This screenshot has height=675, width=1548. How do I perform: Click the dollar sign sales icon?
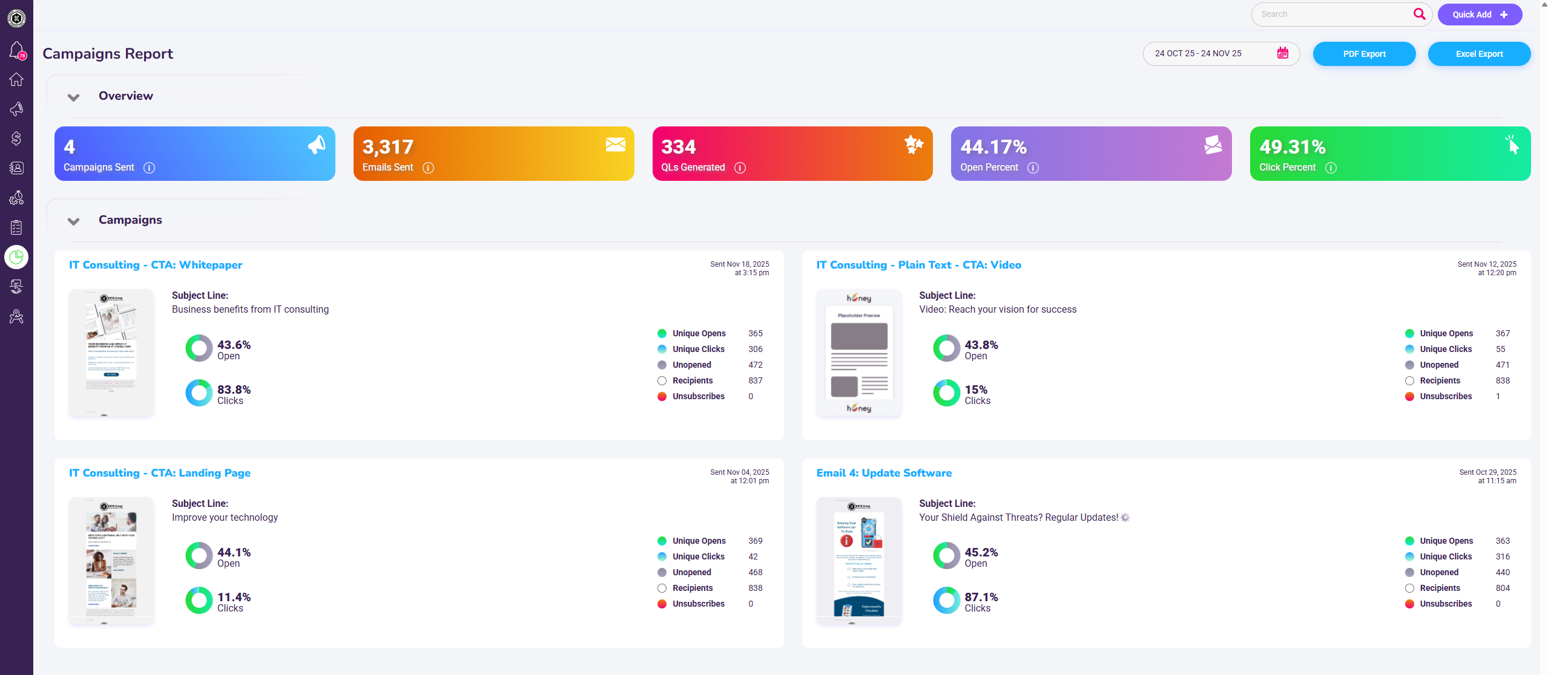point(16,139)
